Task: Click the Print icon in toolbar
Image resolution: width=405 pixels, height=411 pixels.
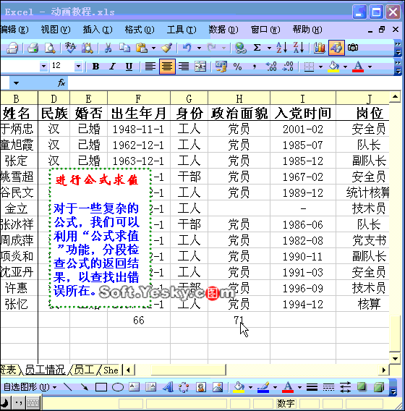Action: coord(33,48)
